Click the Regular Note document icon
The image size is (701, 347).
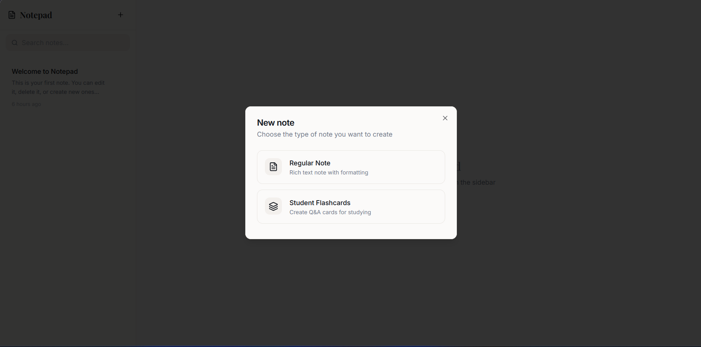point(273,167)
